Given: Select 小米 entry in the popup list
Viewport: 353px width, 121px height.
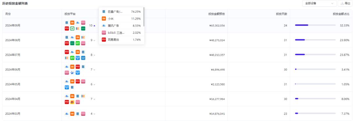Looking at the screenshot, I should (121, 19).
